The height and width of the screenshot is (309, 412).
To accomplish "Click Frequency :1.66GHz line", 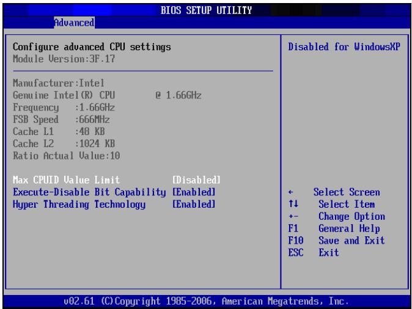I will click(64, 107).
